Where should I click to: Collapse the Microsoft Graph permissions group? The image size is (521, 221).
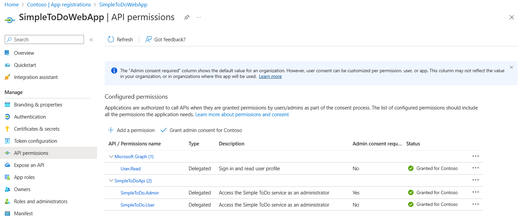(111, 157)
